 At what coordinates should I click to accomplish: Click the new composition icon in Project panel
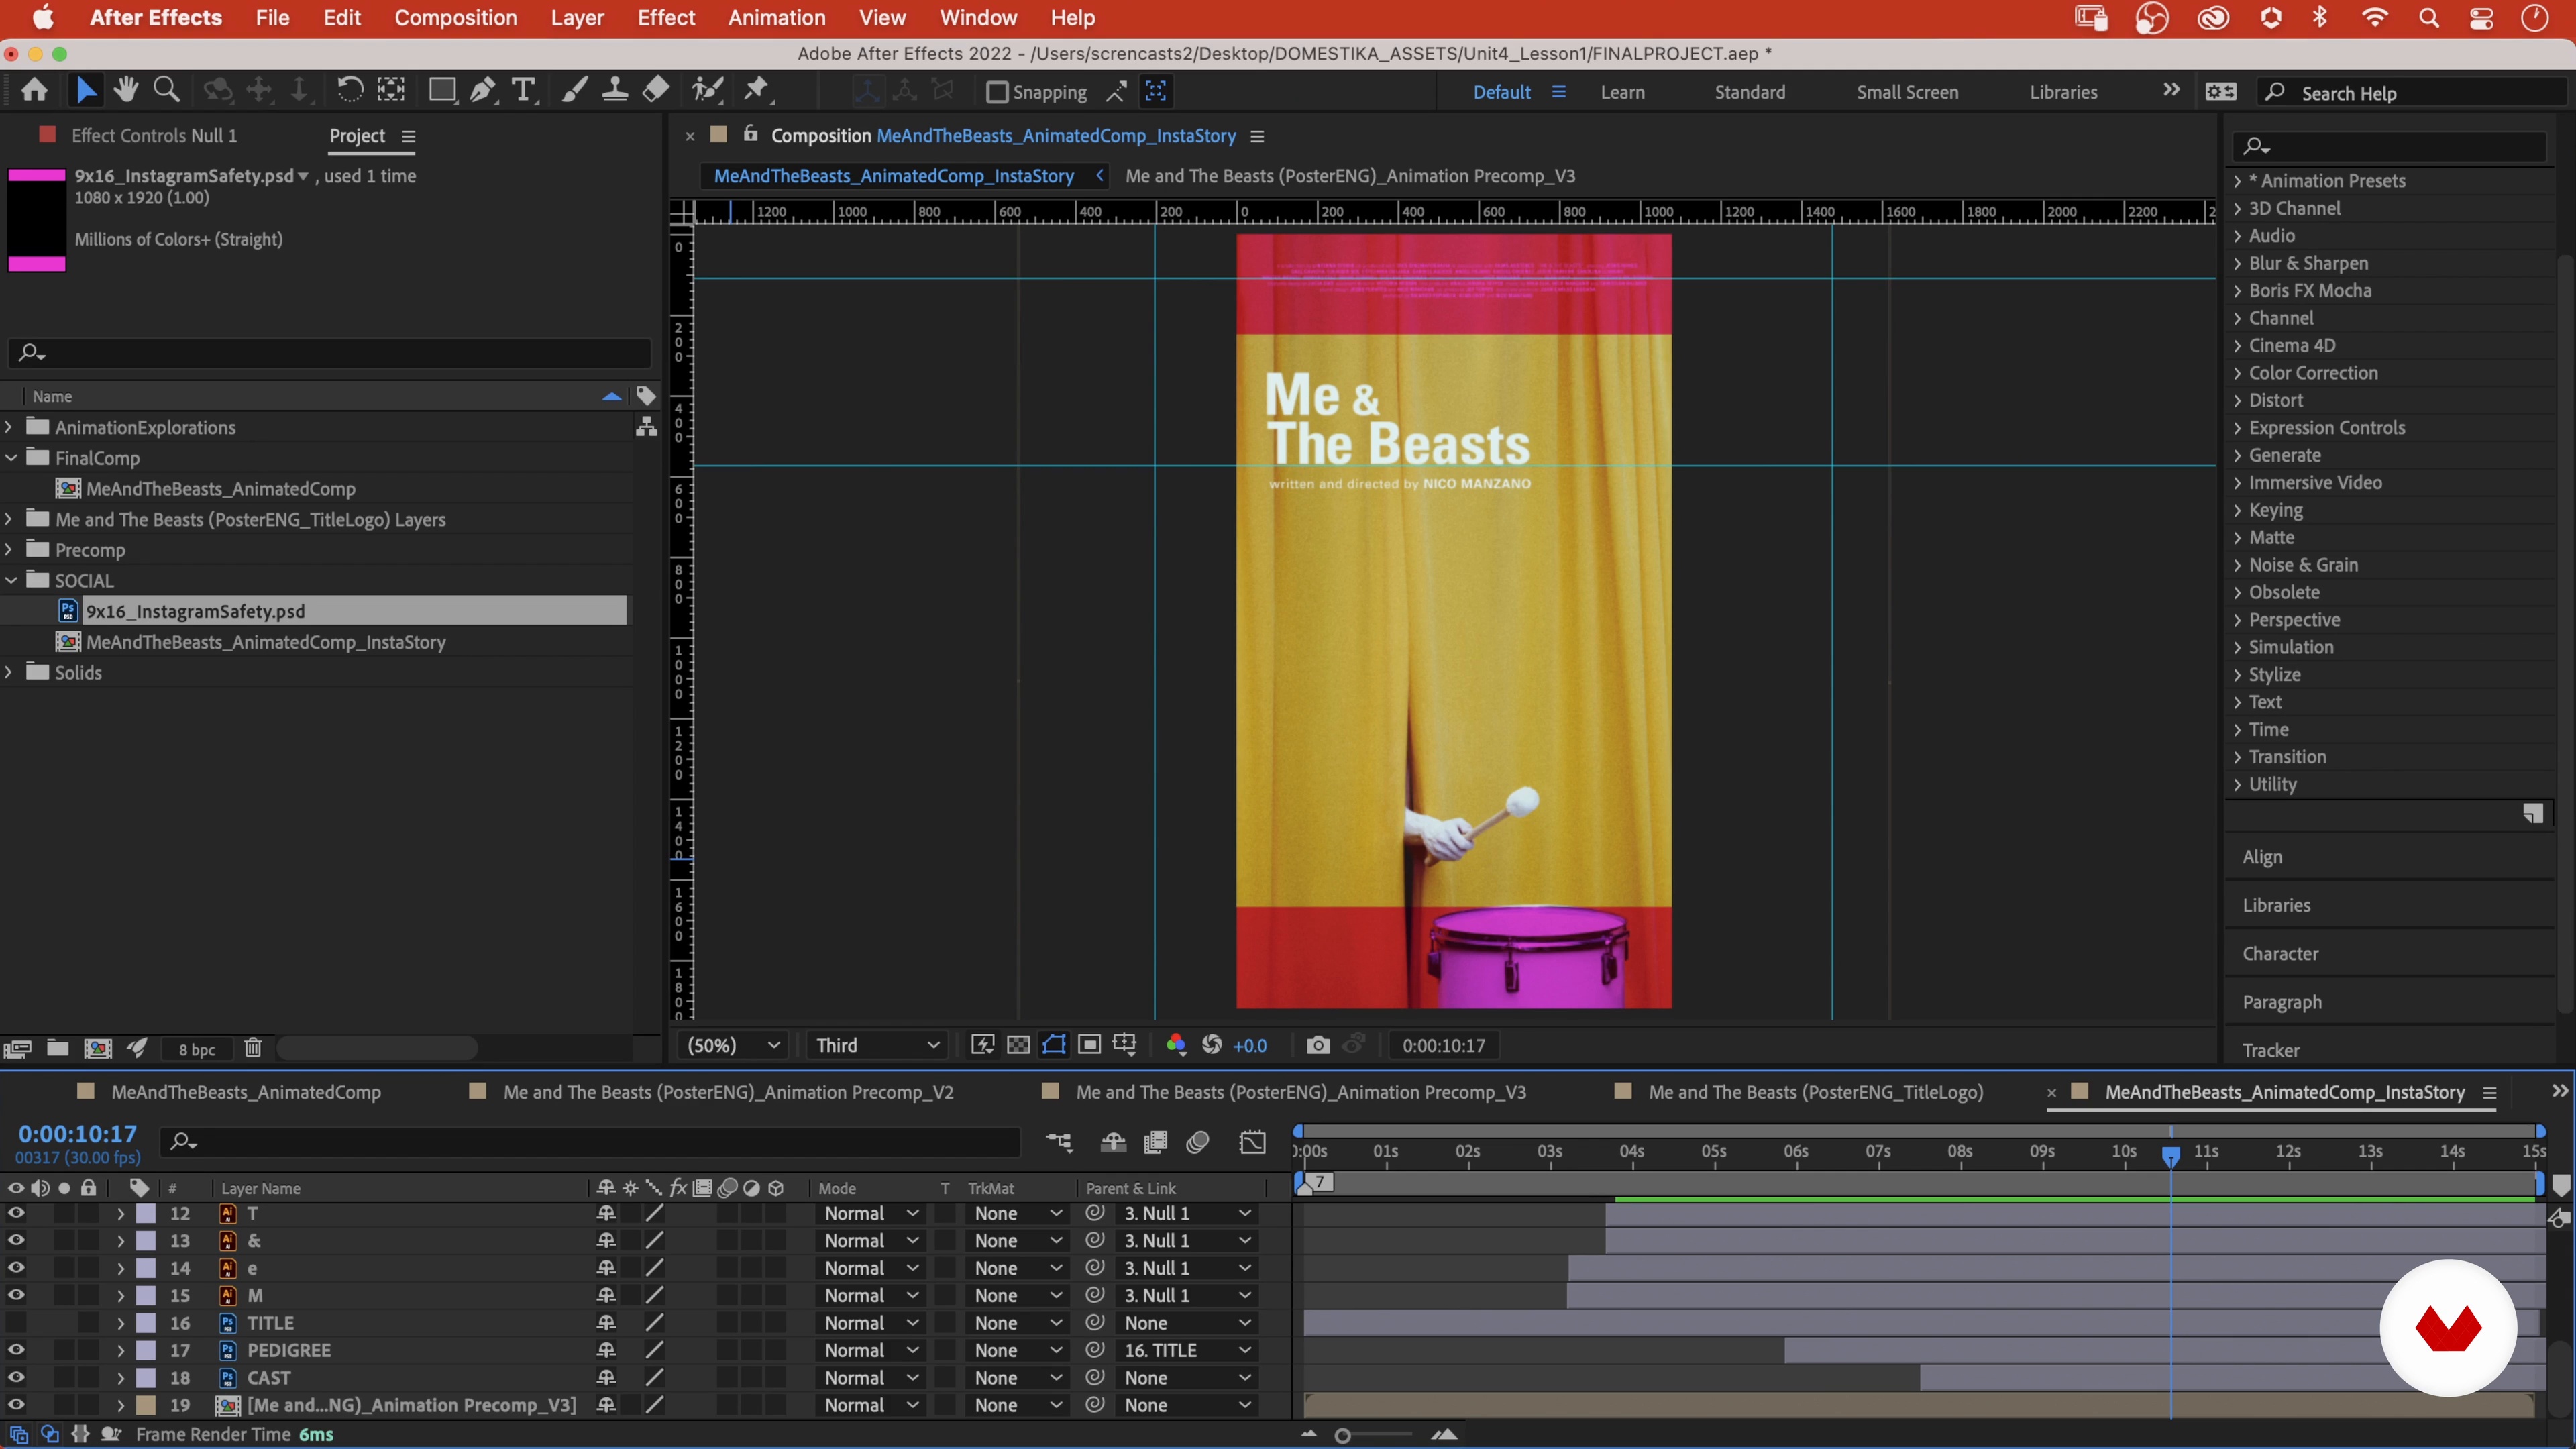[97, 1047]
